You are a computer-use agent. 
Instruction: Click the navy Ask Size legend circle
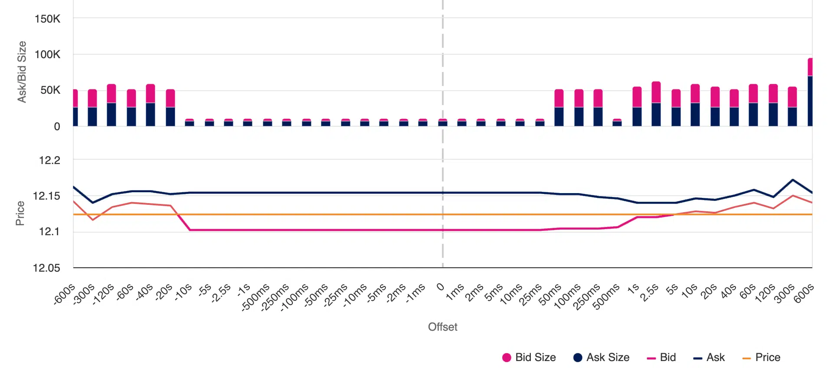(578, 358)
